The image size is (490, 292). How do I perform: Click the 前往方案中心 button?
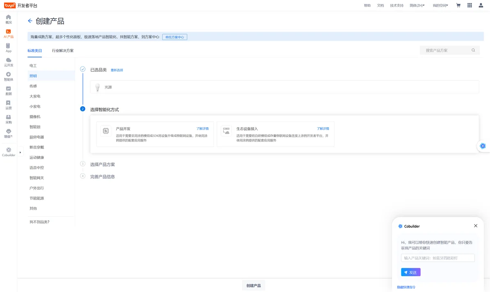175,37
